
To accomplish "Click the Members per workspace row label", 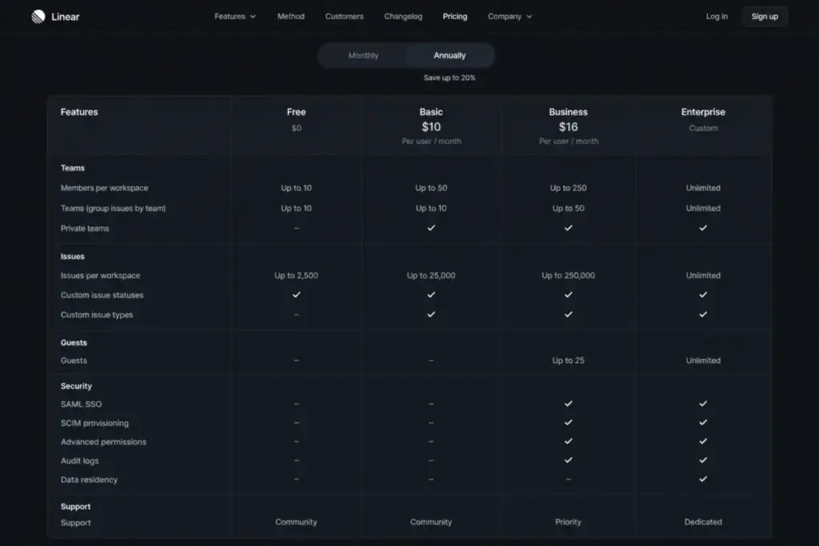I will coord(104,188).
